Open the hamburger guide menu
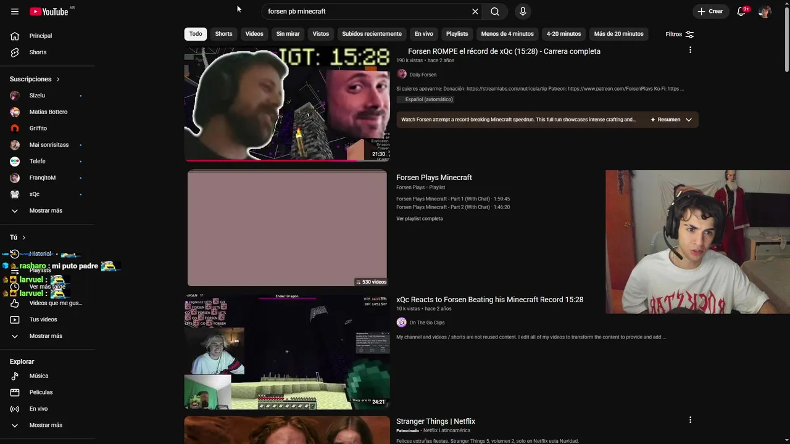This screenshot has height=444, width=790. (15, 12)
